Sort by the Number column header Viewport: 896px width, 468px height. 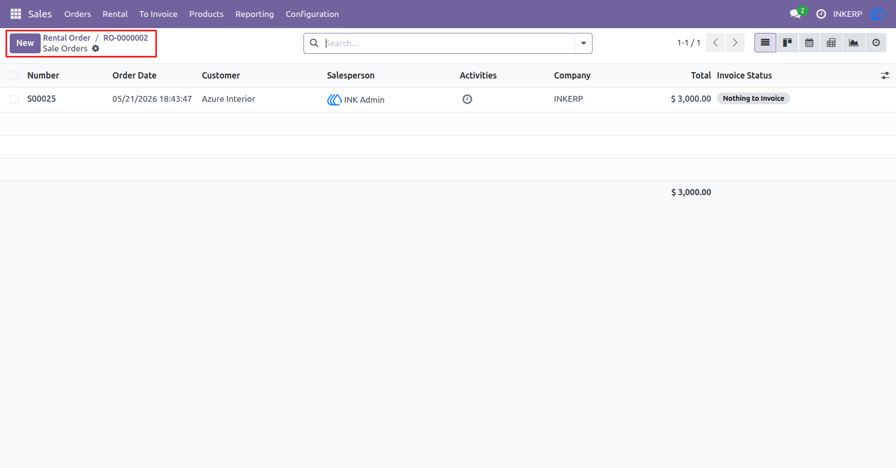tap(43, 76)
